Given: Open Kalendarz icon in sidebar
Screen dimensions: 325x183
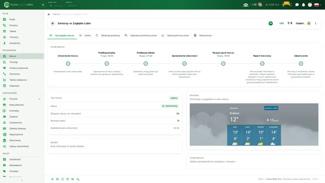Looking at the screenshot, I should (4, 86).
